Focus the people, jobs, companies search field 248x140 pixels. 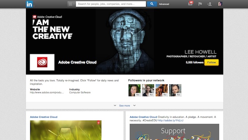point(111,4)
